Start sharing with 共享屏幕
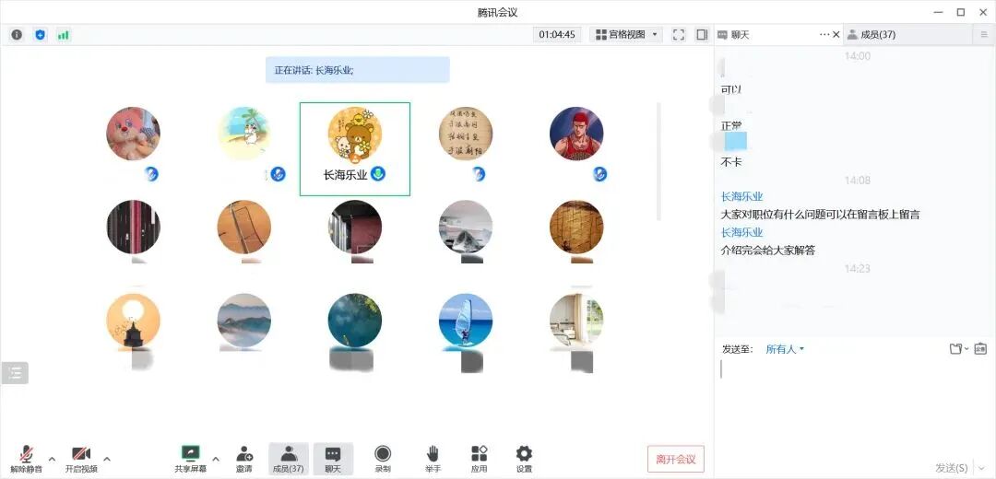Screen dimensions: 996x479 coord(191,460)
